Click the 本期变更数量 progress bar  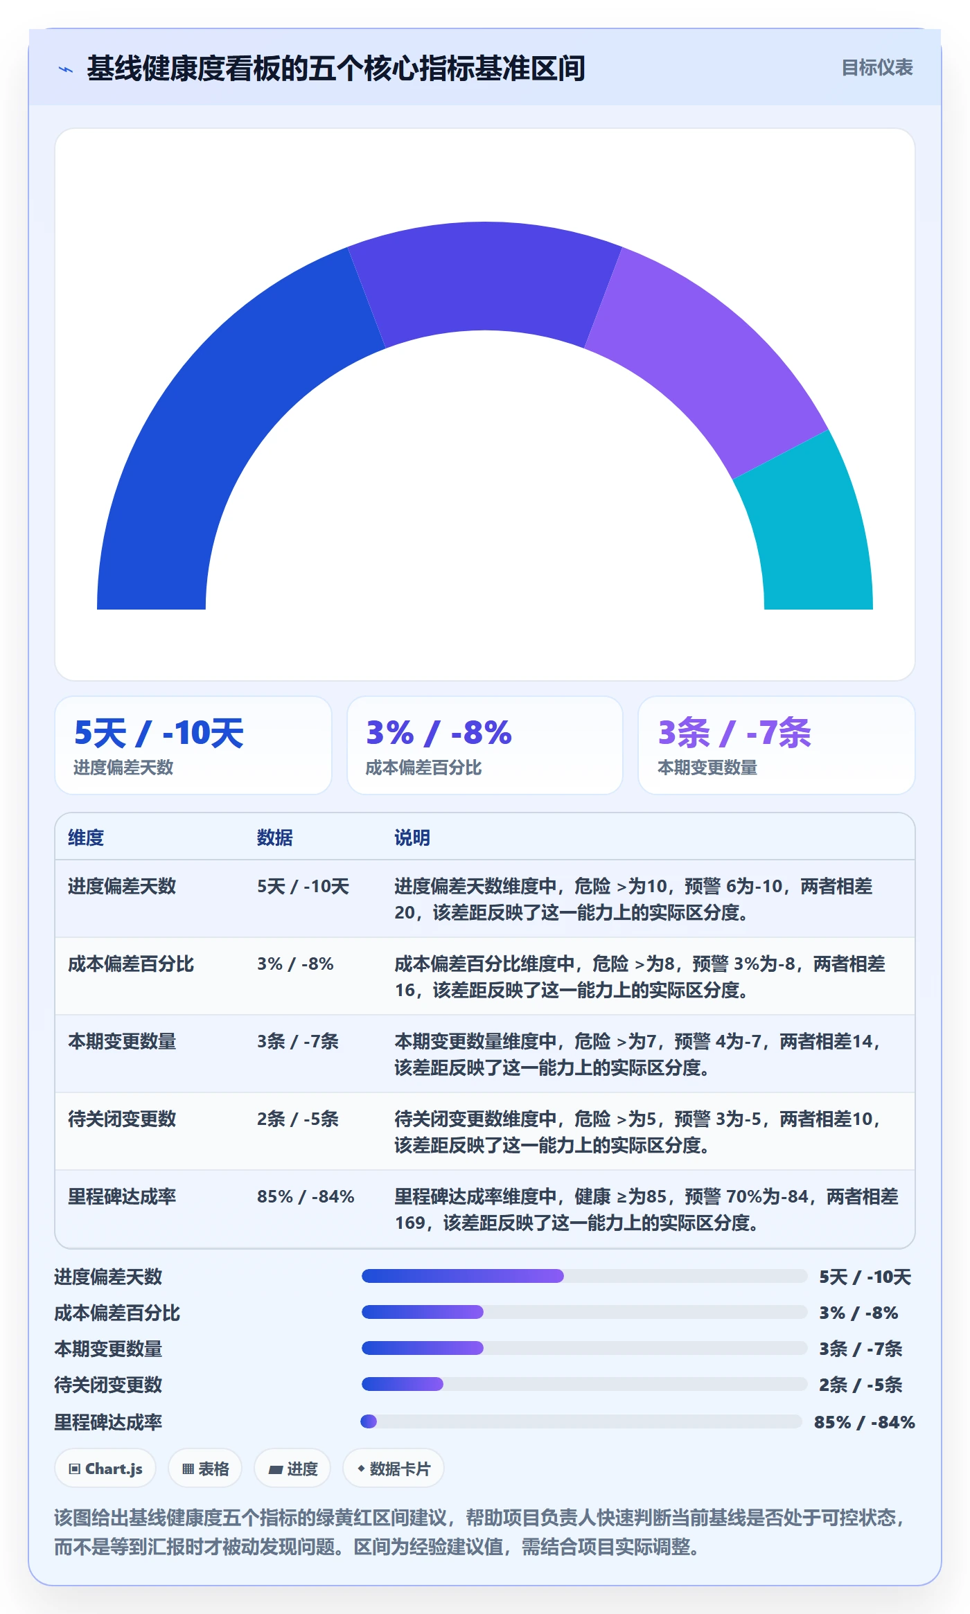(x=585, y=1348)
